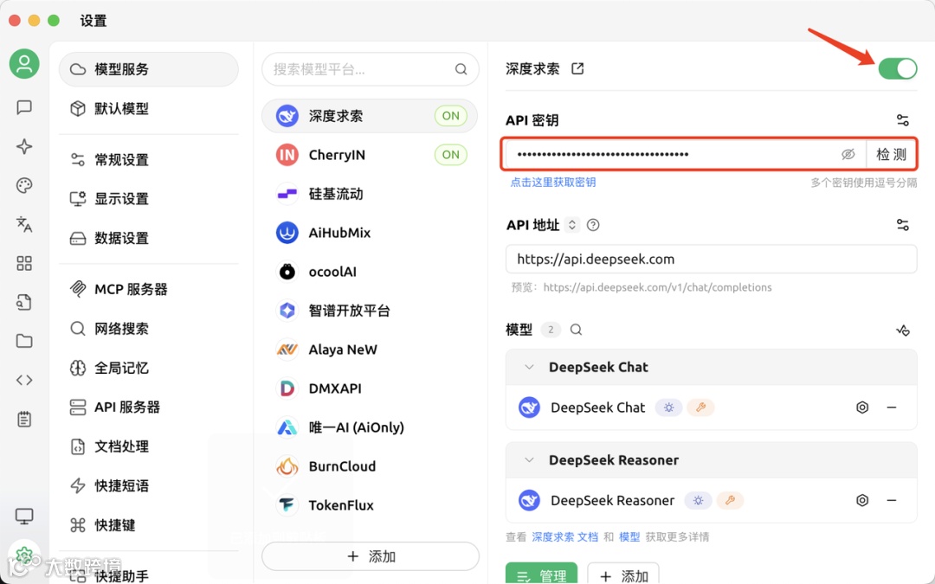Image resolution: width=935 pixels, height=584 pixels.
Task: Collapse the DeepSeek Chat model group
Action: (x=529, y=367)
